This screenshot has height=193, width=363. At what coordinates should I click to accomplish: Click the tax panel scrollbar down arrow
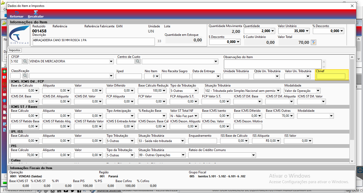[352, 161]
